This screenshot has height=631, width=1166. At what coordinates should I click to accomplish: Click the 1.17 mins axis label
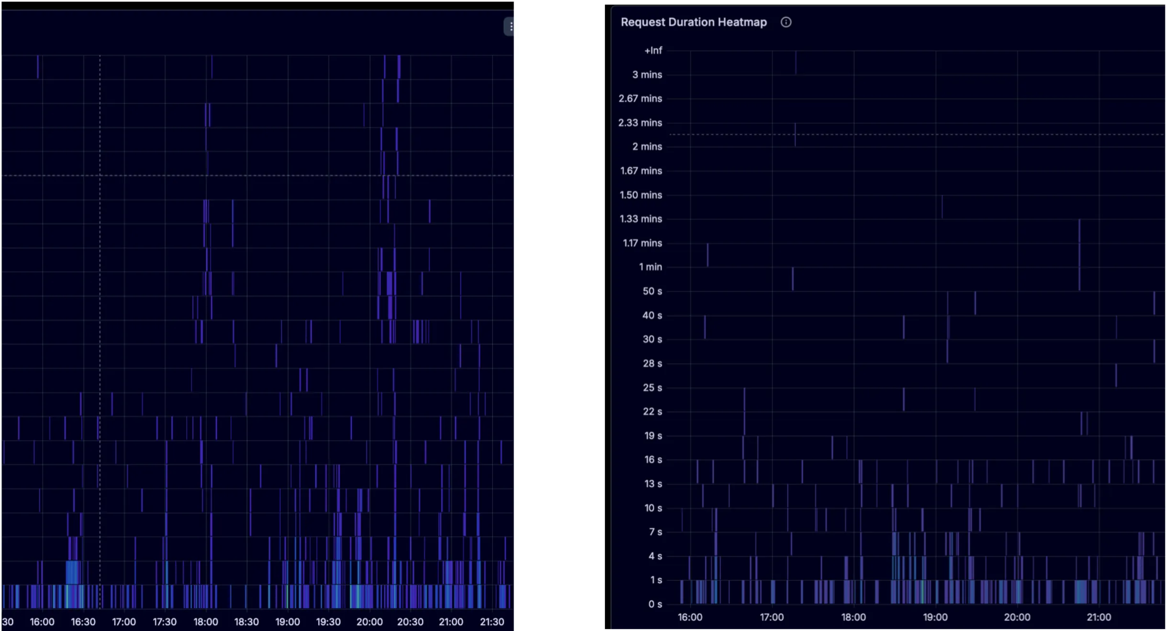642,243
